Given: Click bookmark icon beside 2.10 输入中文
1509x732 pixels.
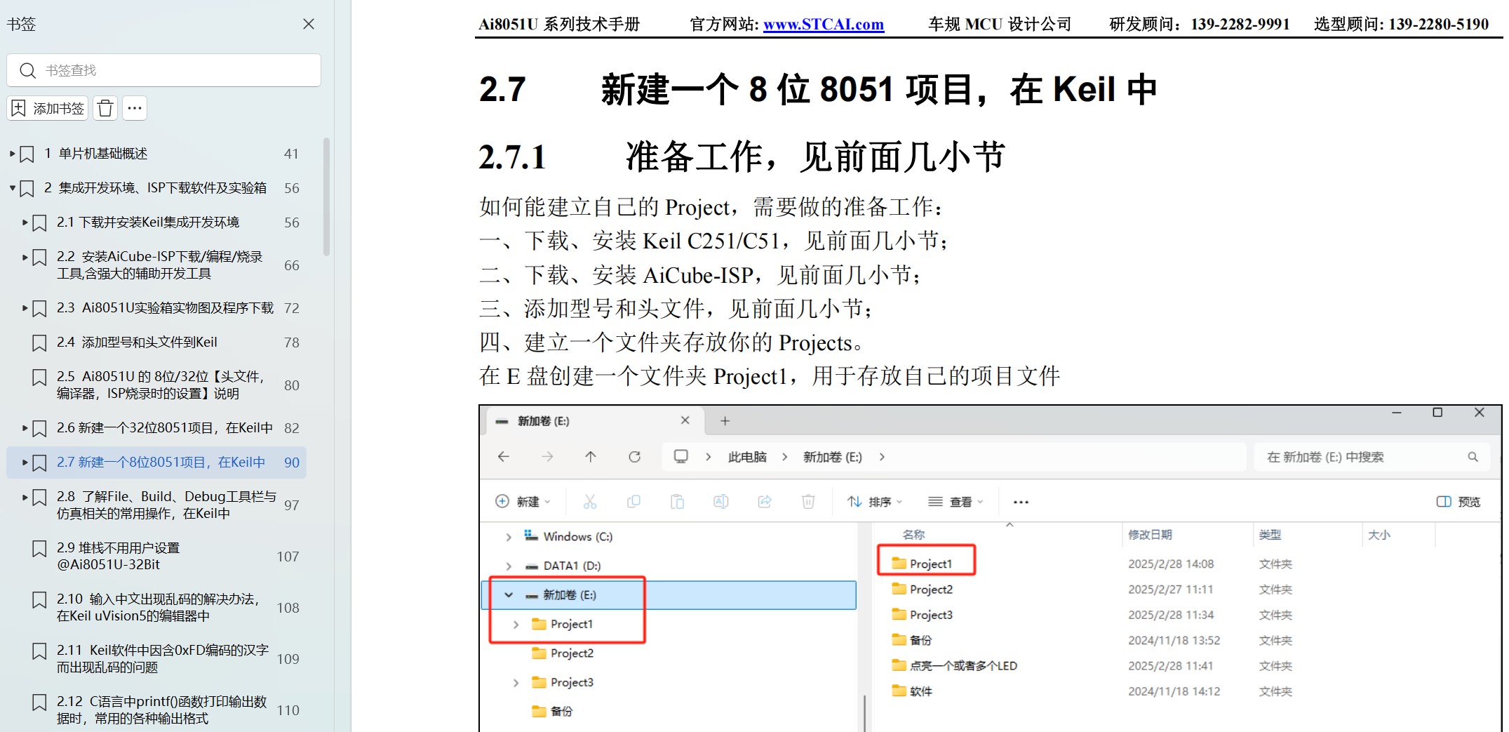Looking at the screenshot, I should pyautogui.click(x=40, y=600).
